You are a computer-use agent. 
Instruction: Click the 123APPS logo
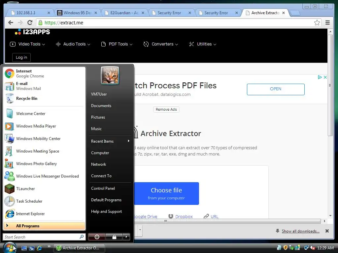click(x=32, y=32)
